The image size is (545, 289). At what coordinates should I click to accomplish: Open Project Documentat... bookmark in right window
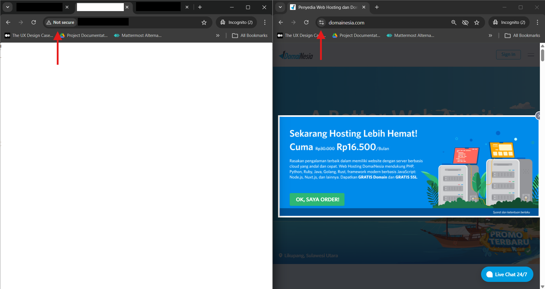pyautogui.click(x=356, y=35)
